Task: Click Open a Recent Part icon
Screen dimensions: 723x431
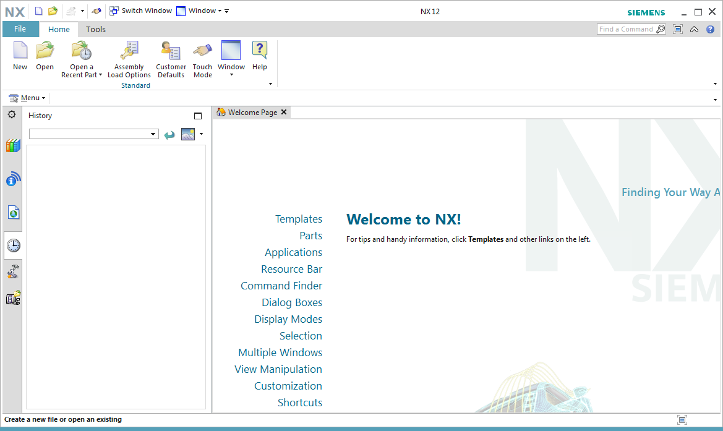Action: pyautogui.click(x=82, y=51)
